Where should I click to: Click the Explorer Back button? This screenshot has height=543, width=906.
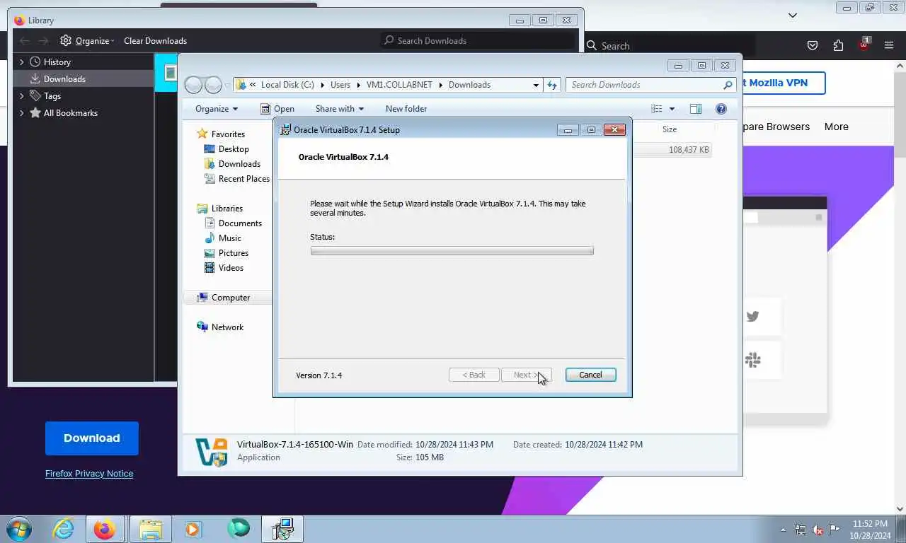(x=193, y=85)
